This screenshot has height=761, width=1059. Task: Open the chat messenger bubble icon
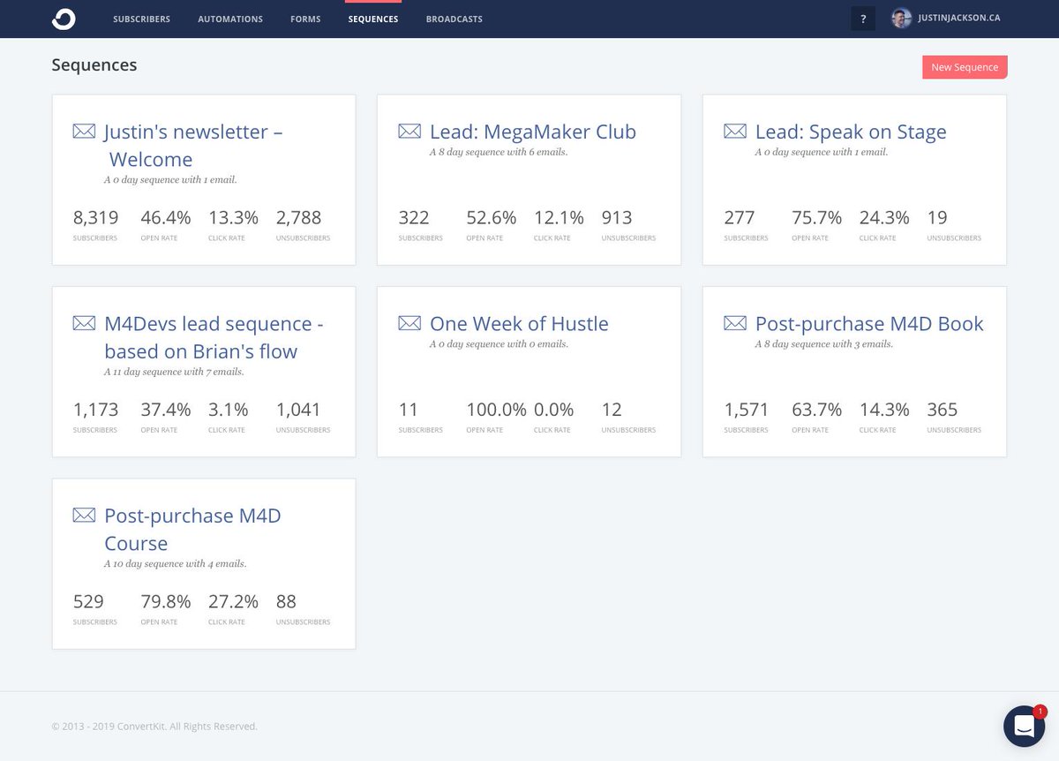click(x=1024, y=727)
